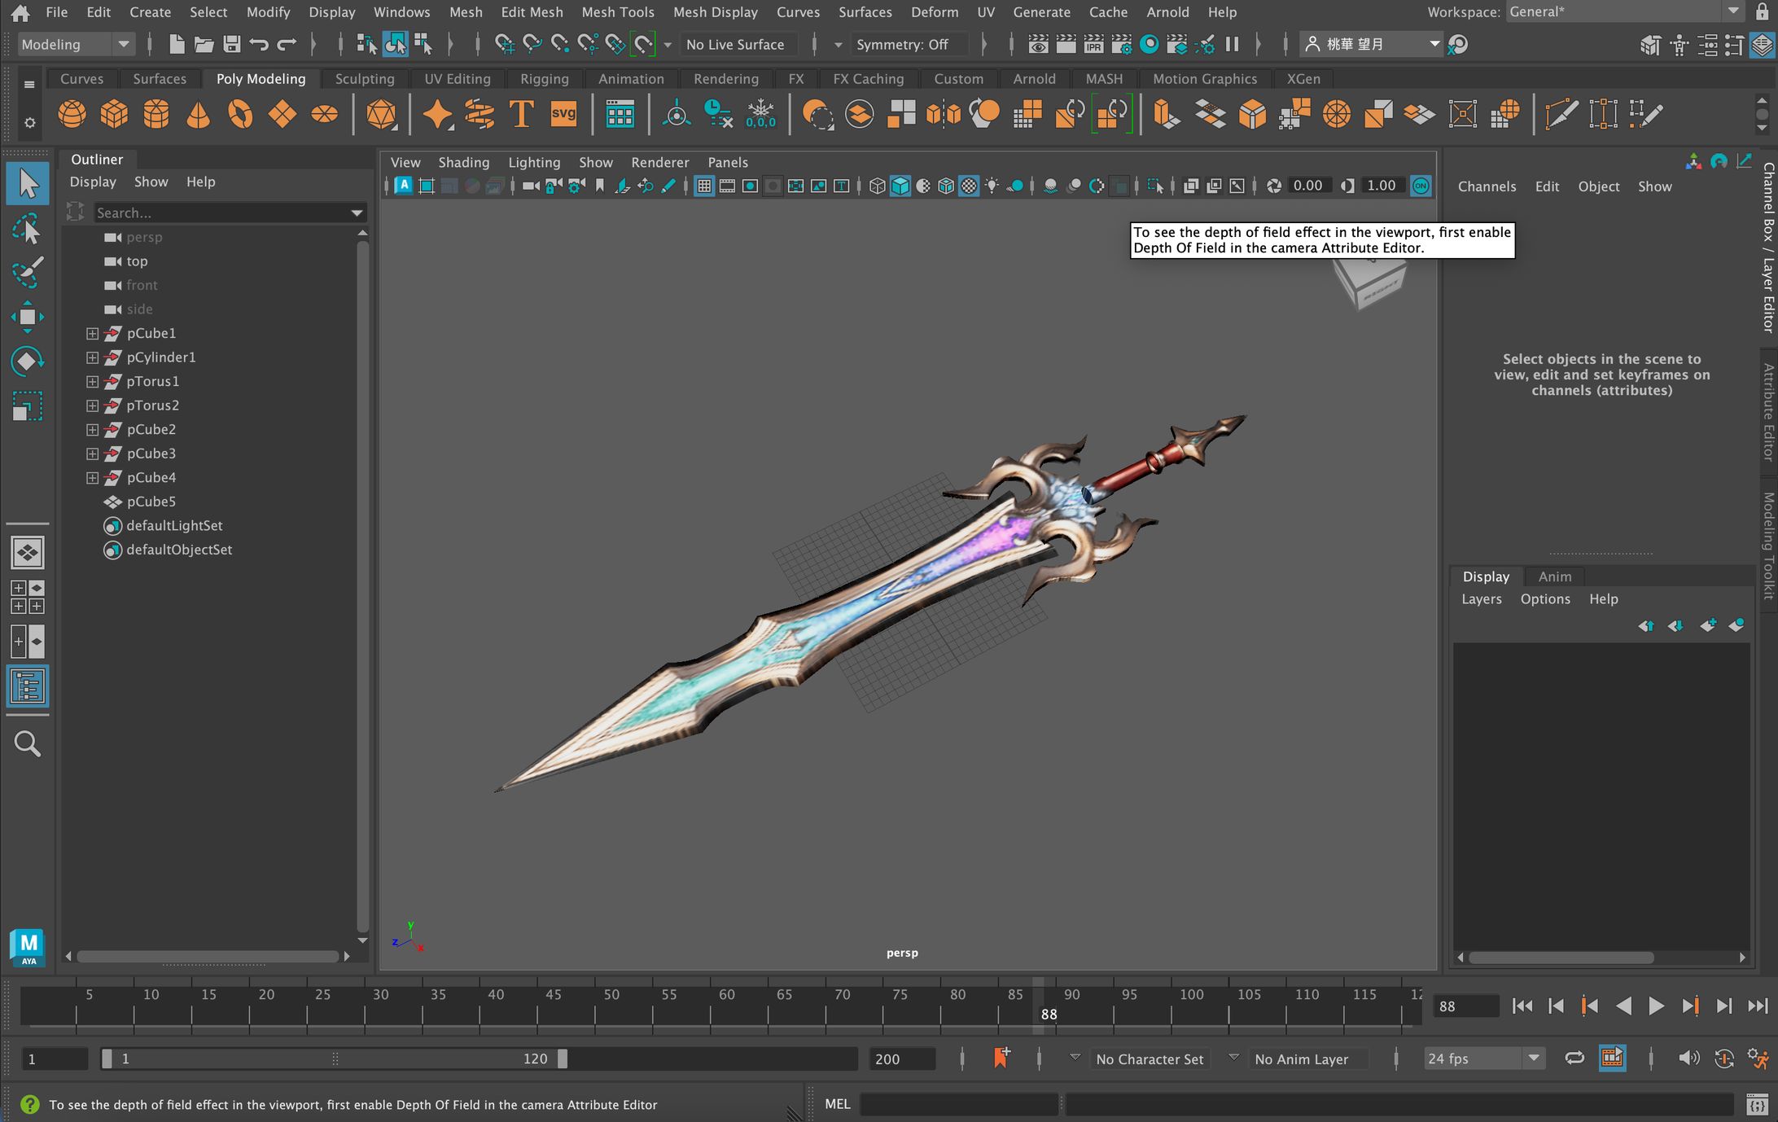This screenshot has width=1778, height=1122.
Task: Select the Move tool in toolbox
Action: click(27, 317)
